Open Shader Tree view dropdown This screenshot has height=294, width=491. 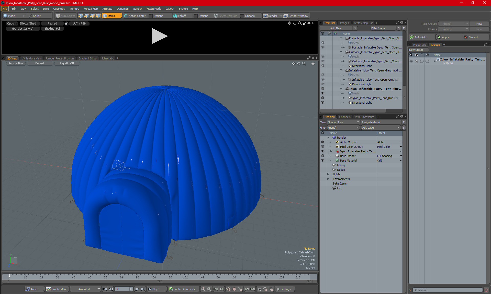[x=343, y=122]
